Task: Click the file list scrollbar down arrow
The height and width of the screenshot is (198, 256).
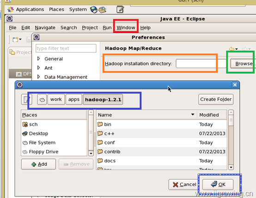Action: pyautogui.click(x=231, y=168)
